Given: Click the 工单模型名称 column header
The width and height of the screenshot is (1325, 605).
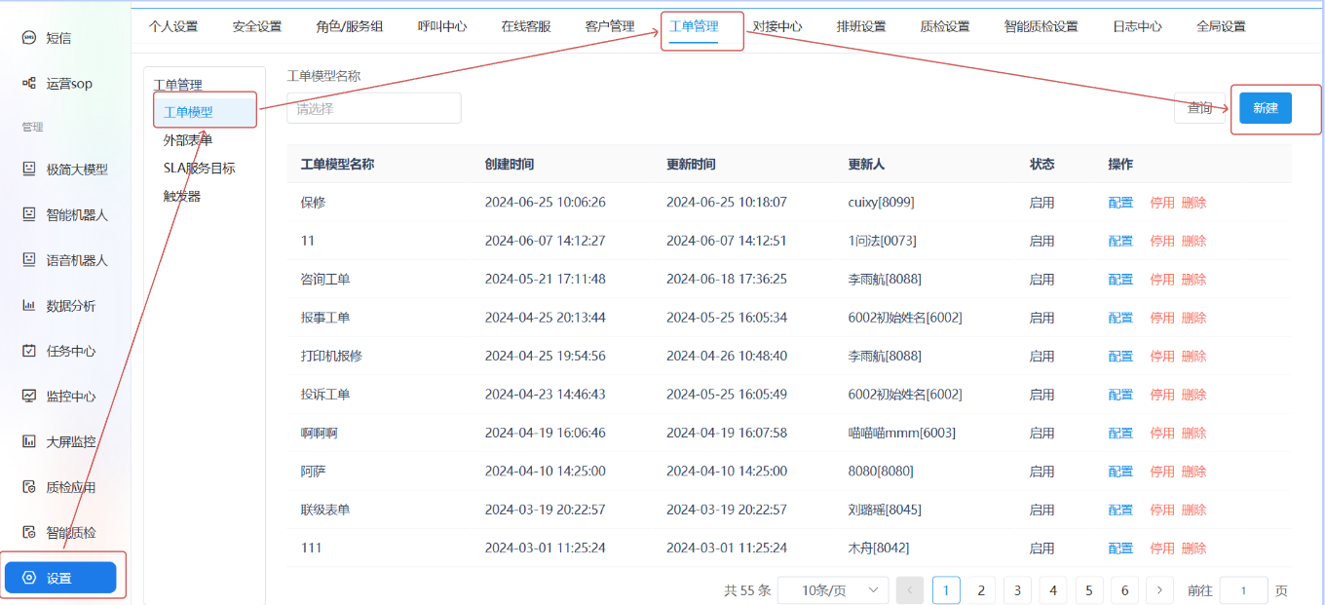Looking at the screenshot, I should pyautogui.click(x=338, y=165).
